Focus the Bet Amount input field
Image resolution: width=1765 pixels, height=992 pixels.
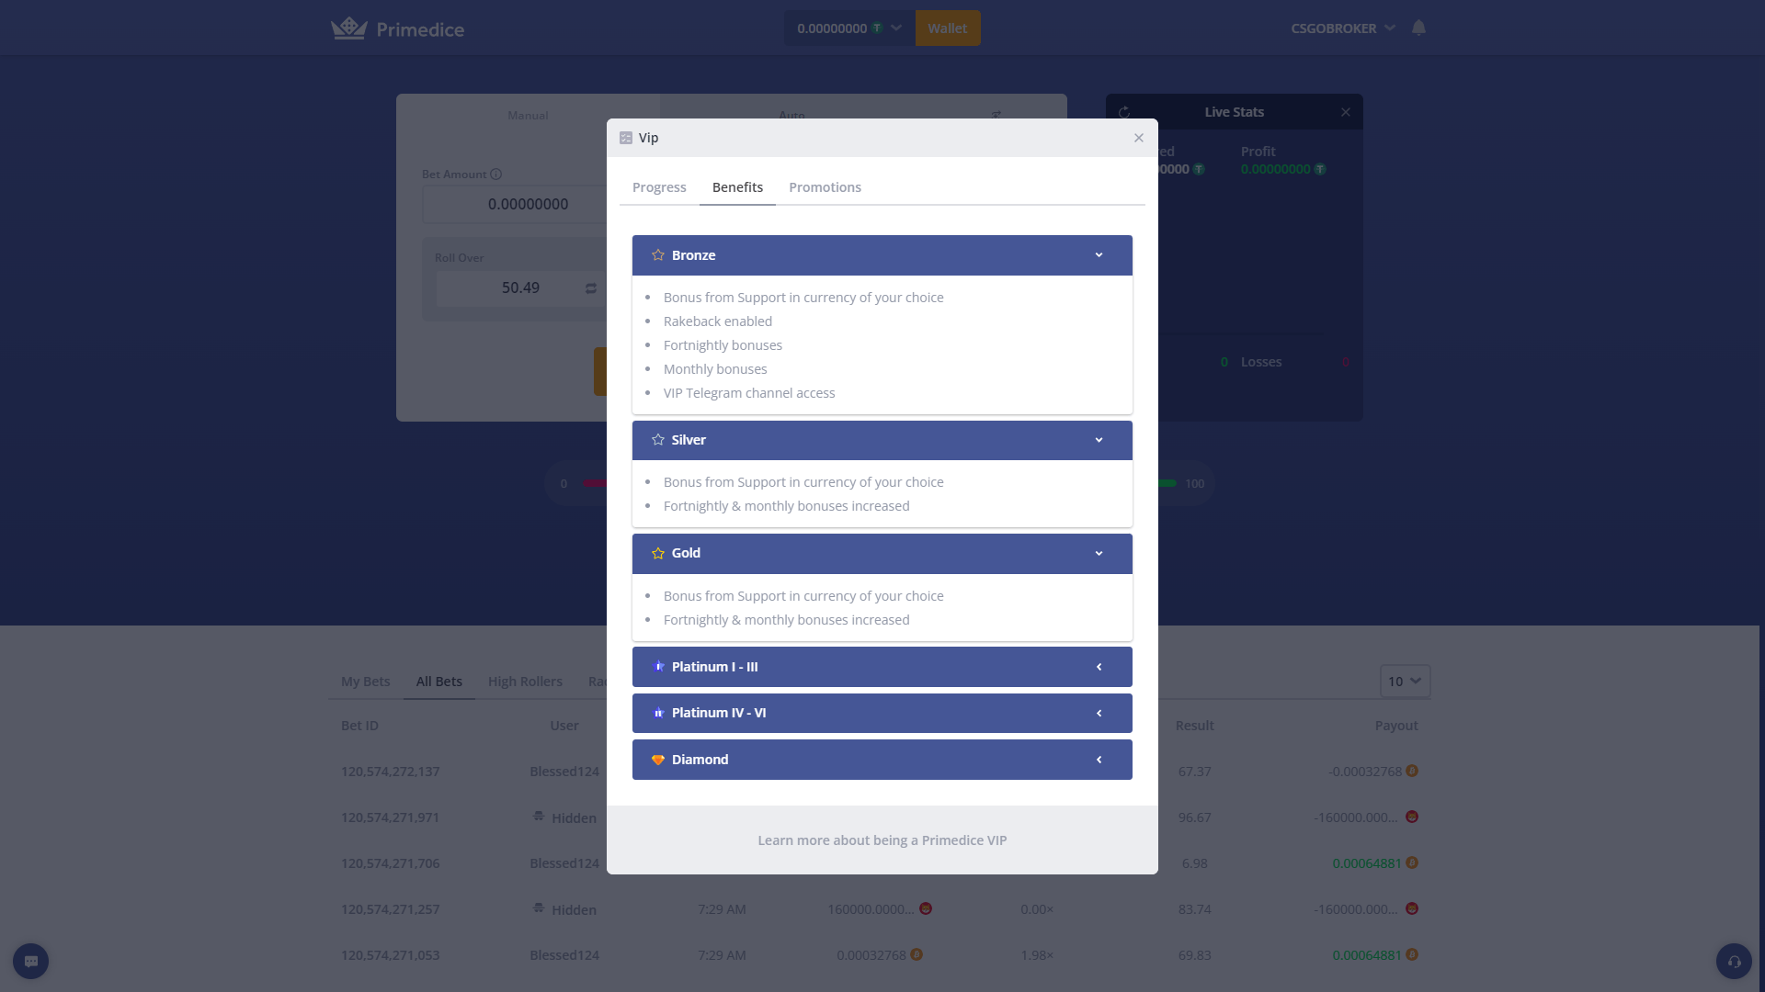point(515,204)
